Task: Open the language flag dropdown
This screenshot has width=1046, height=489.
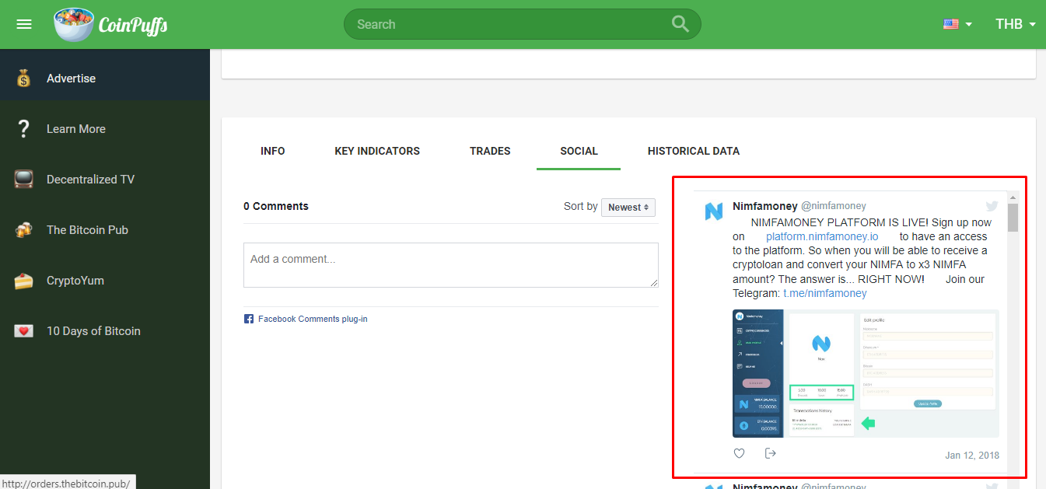Action: pyautogui.click(x=958, y=24)
